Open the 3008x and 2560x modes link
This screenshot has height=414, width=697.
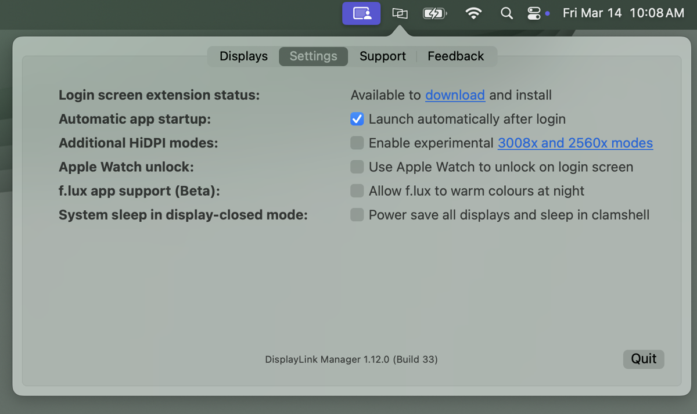click(x=575, y=143)
